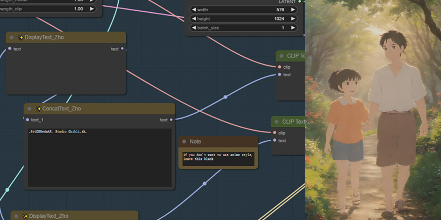This screenshot has width=441, height=220.
Task: Click the text input socket on lower CLIP Text node
Action: pos(274,140)
